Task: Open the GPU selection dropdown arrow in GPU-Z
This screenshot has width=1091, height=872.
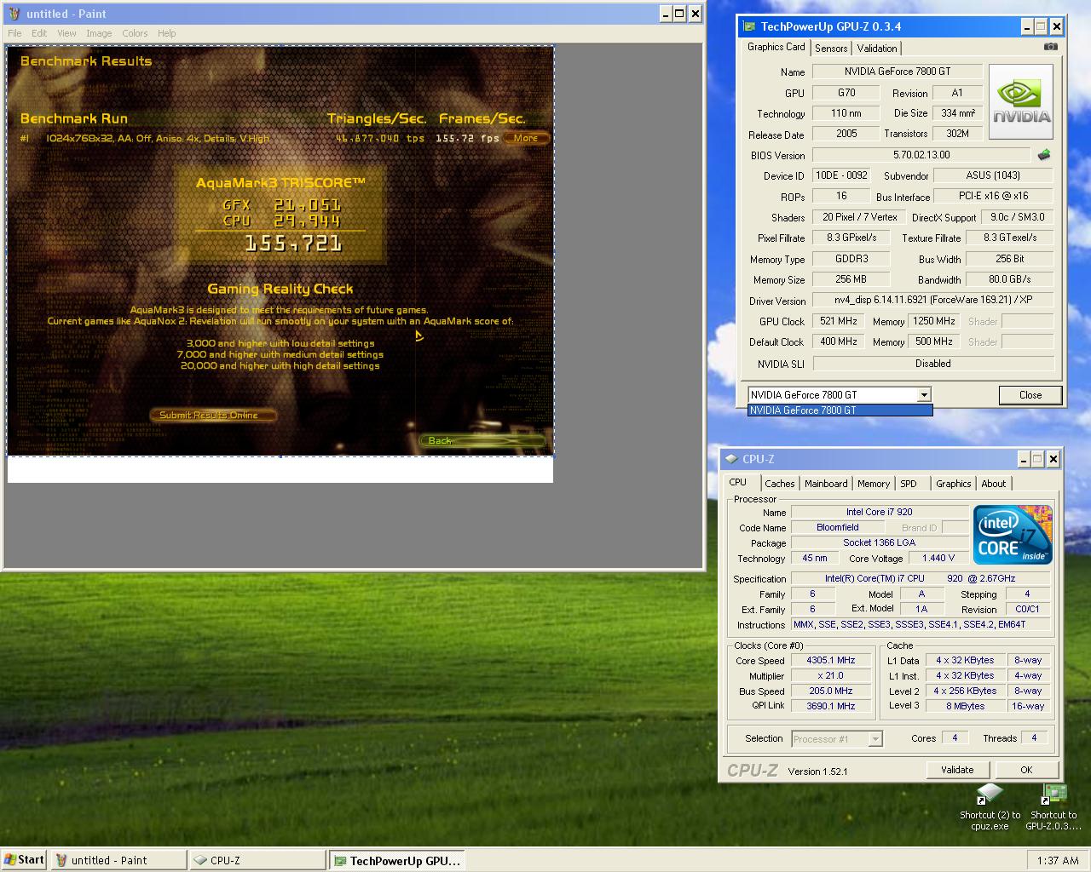Action: pos(923,395)
